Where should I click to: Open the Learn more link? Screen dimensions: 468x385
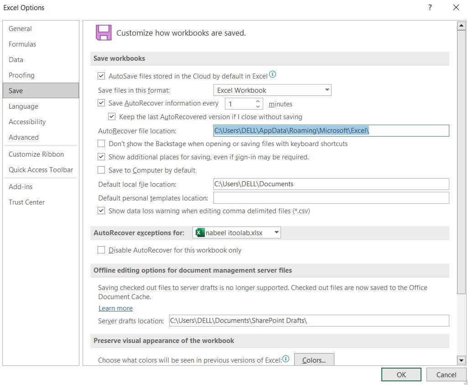coord(115,308)
